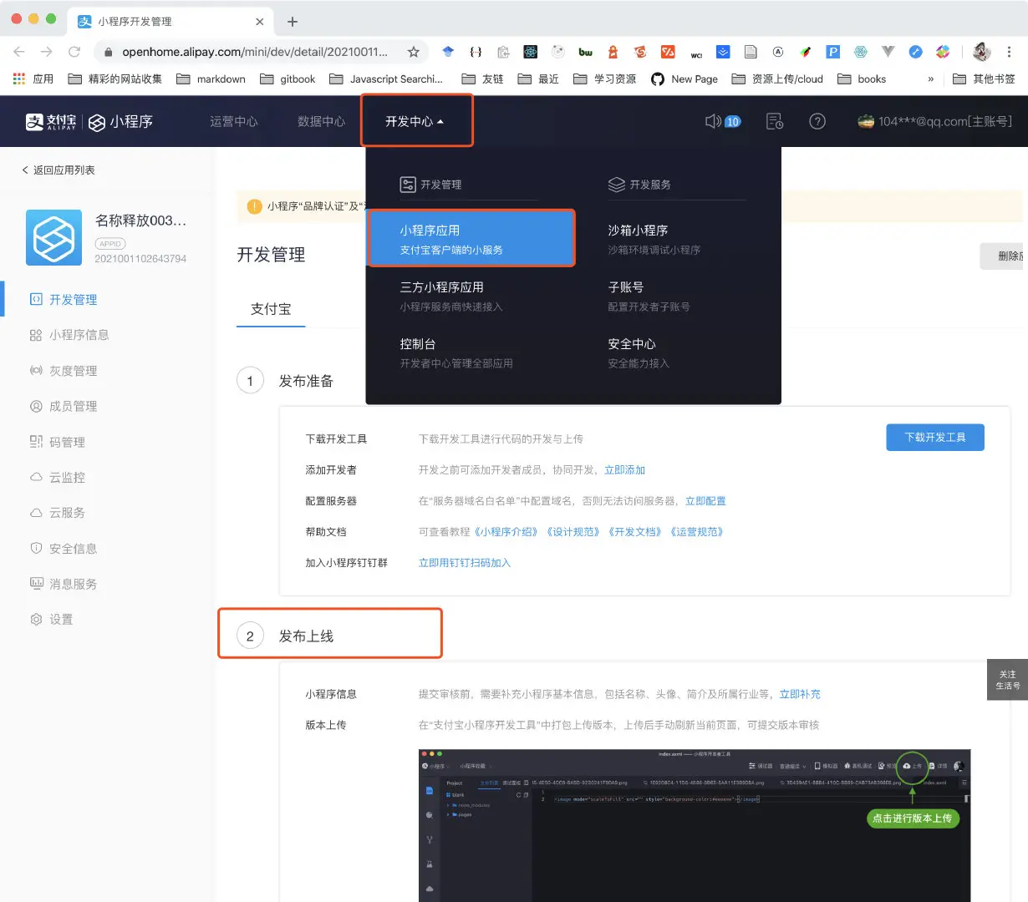Open the account 104***@qq.com menu
1028x902 pixels.
(x=935, y=121)
